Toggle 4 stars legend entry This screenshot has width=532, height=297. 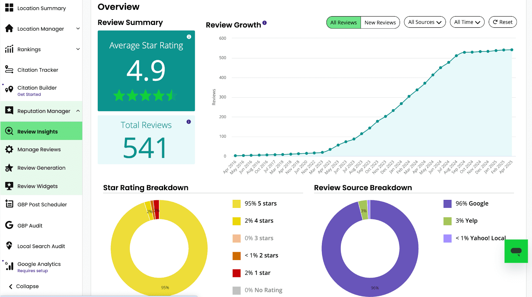(253, 221)
